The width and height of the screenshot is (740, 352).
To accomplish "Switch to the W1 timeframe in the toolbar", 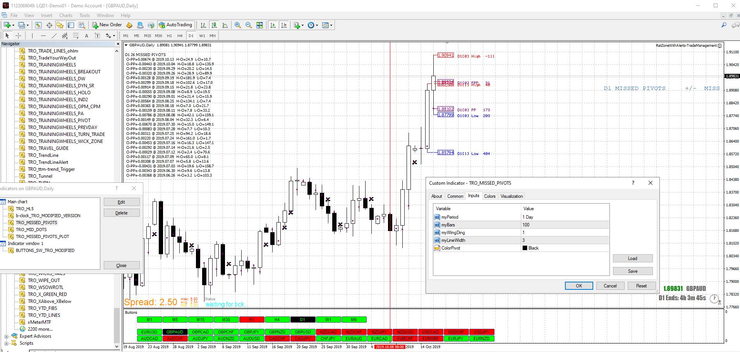I will point(202,36).
